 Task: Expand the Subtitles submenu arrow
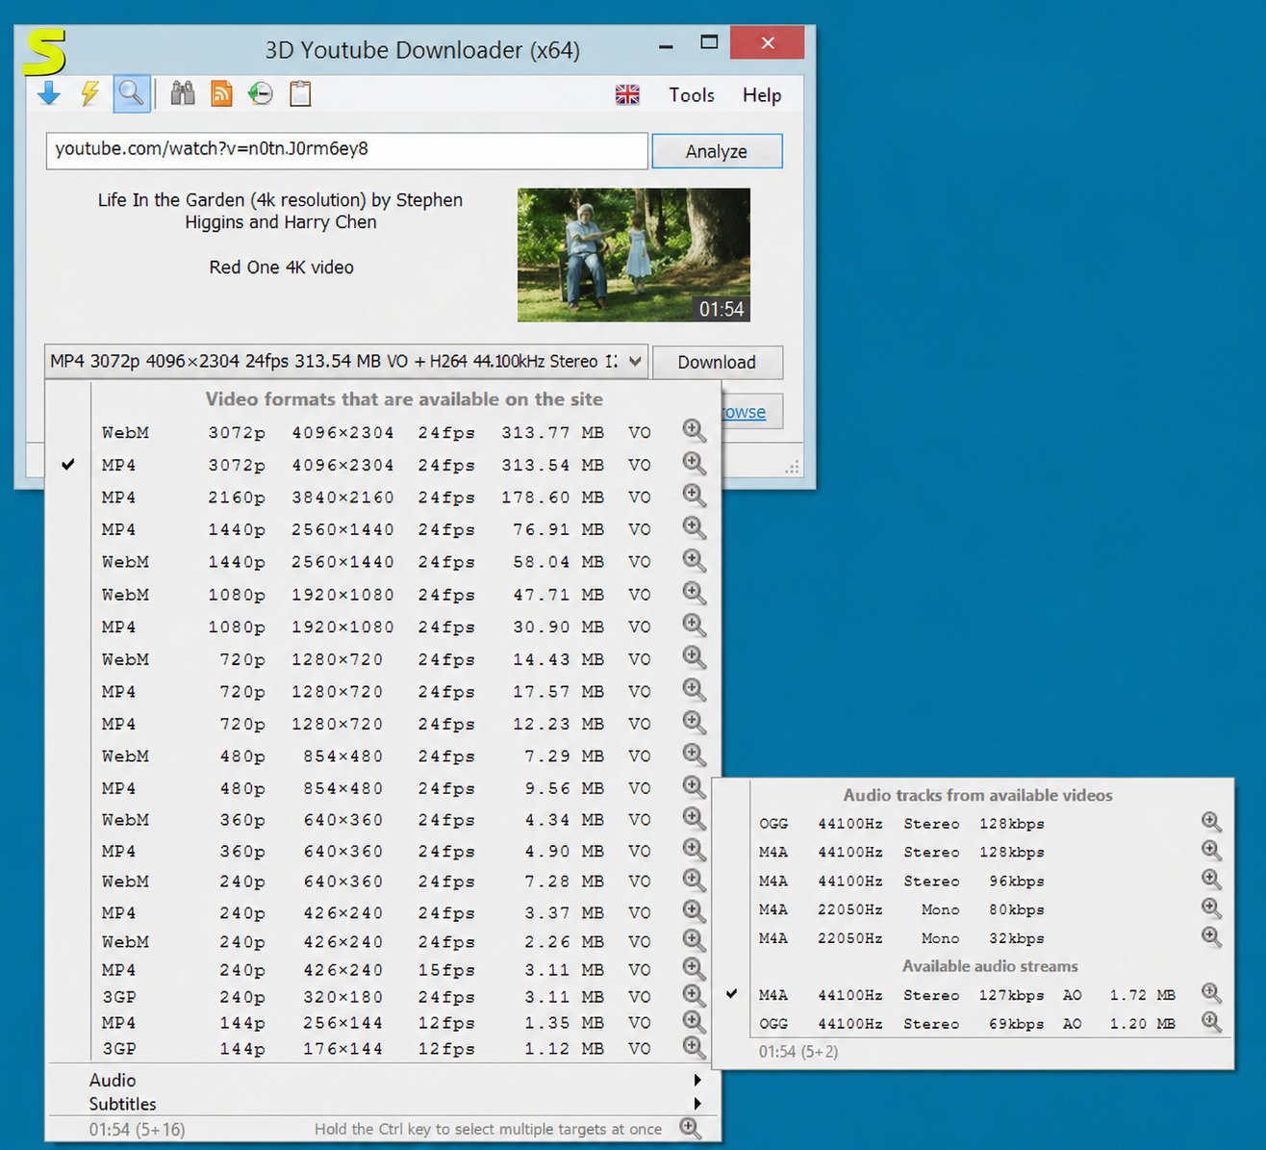click(x=697, y=1104)
